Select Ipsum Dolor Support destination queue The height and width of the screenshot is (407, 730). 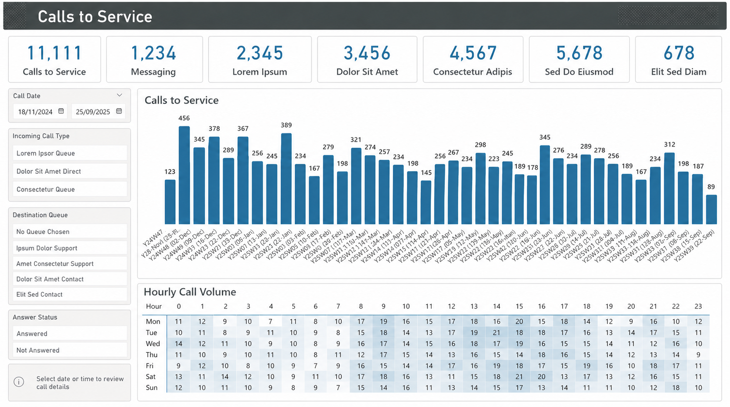(70, 248)
